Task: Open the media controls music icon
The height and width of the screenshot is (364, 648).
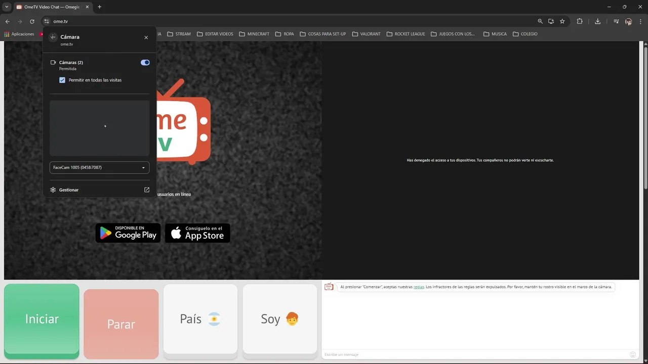Action: coord(616,21)
